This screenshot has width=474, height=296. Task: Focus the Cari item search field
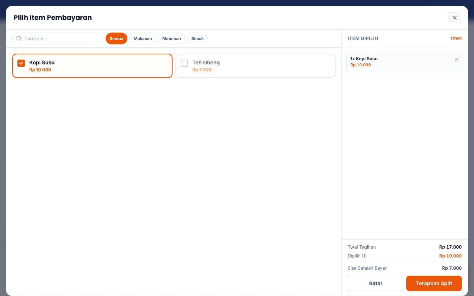point(57,38)
